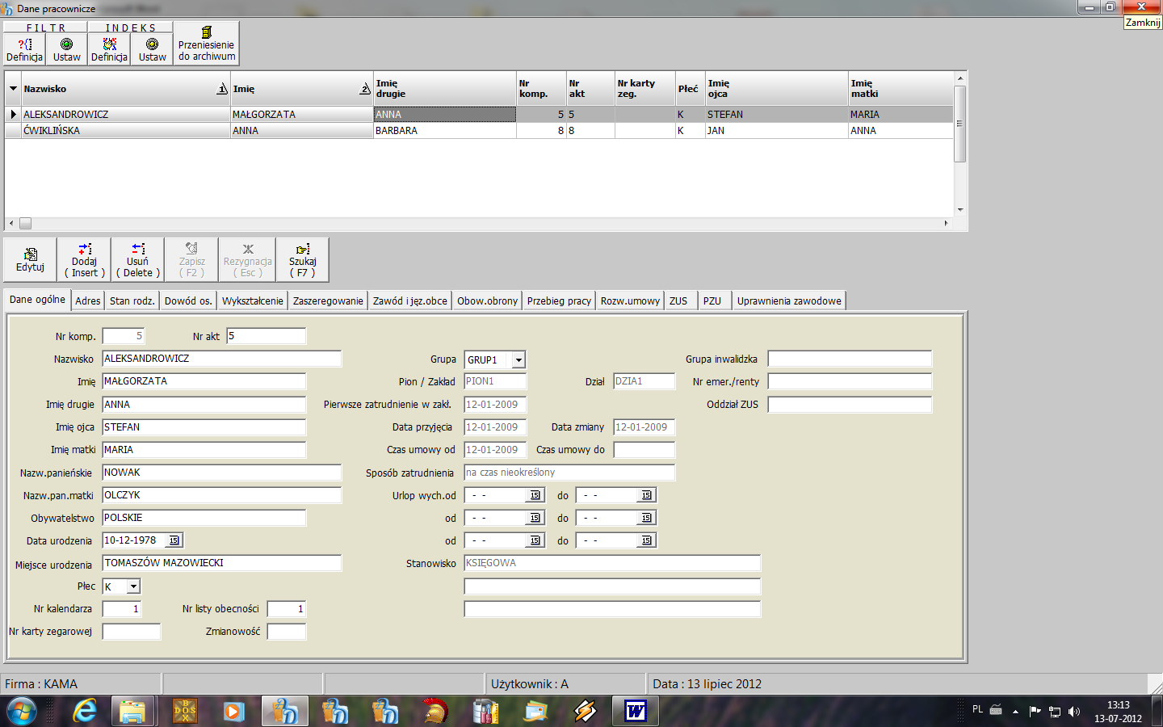
Task: Move the record via Przeniesienie do archiwum
Action: tap(207, 44)
